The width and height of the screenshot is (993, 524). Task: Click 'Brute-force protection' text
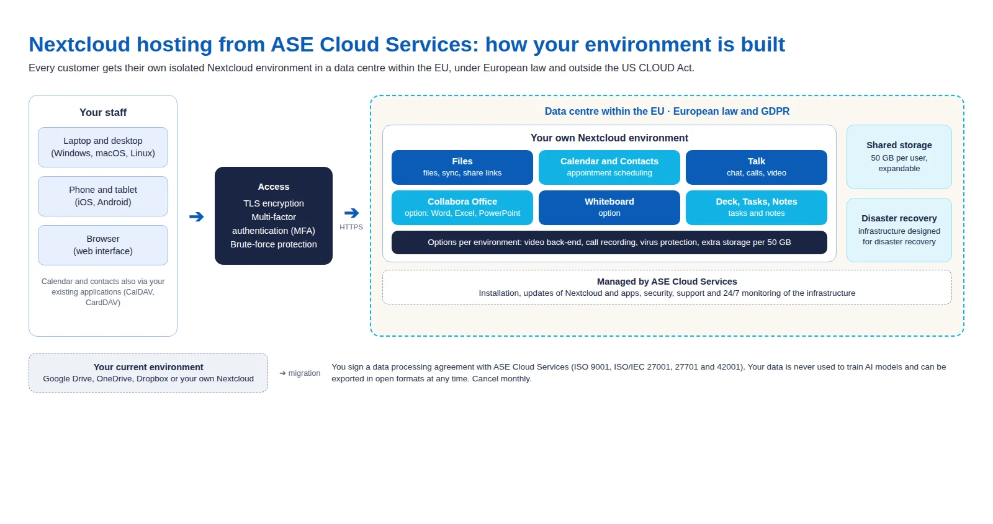pos(274,244)
